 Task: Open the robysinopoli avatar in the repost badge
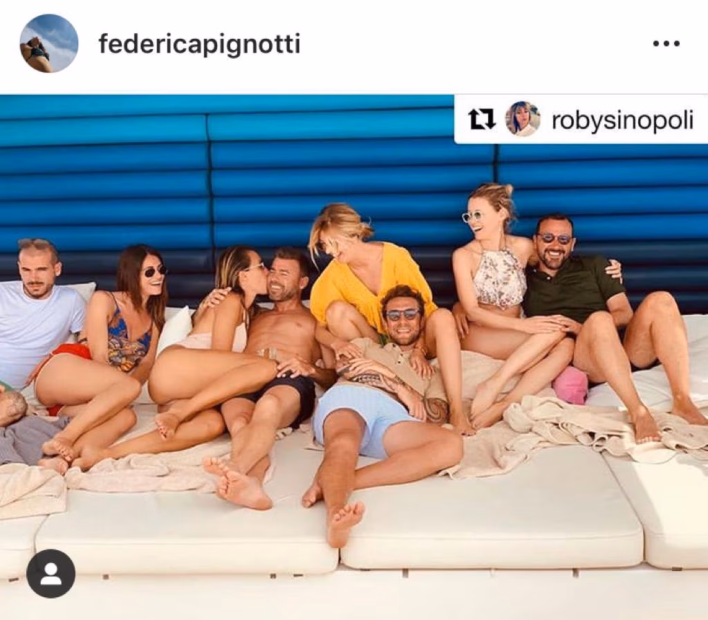[523, 119]
